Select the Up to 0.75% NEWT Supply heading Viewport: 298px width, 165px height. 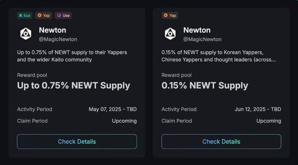click(x=74, y=86)
